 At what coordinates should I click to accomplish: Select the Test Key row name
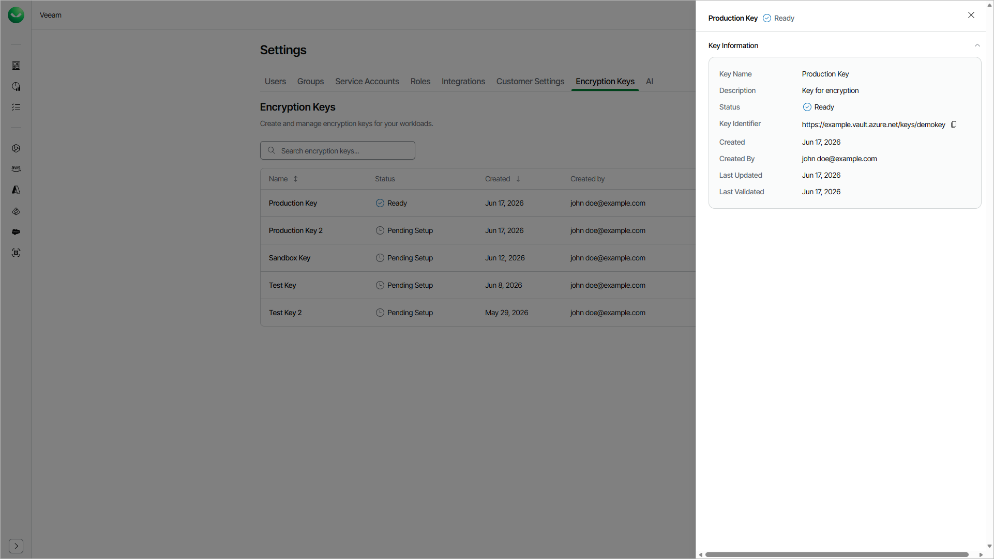(x=282, y=285)
